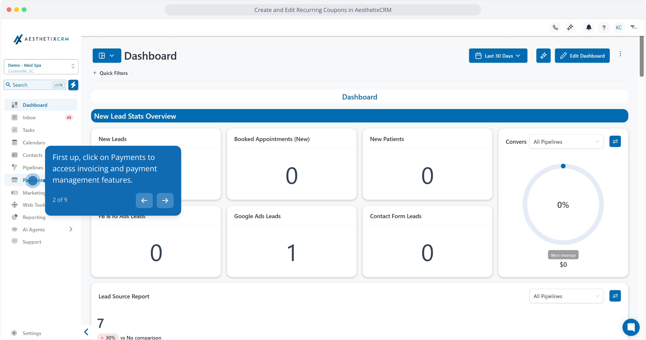The width and height of the screenshot is (646, 340).
Task: Advance the tour with next arrow button
Action: (x=165, y=201)
